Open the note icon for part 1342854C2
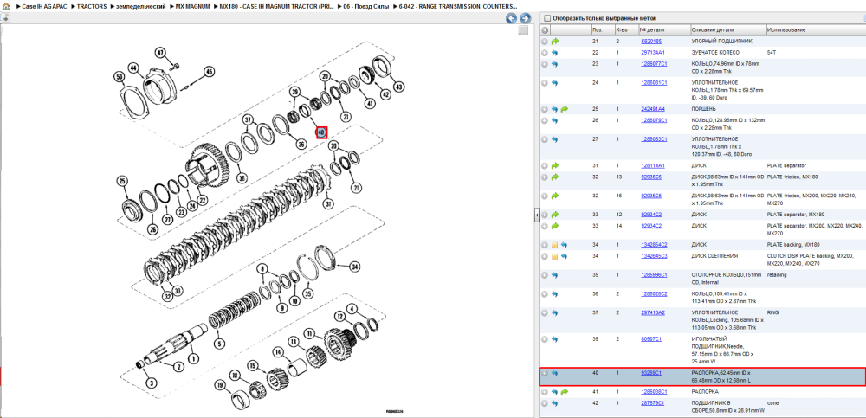 click(555, 245)
